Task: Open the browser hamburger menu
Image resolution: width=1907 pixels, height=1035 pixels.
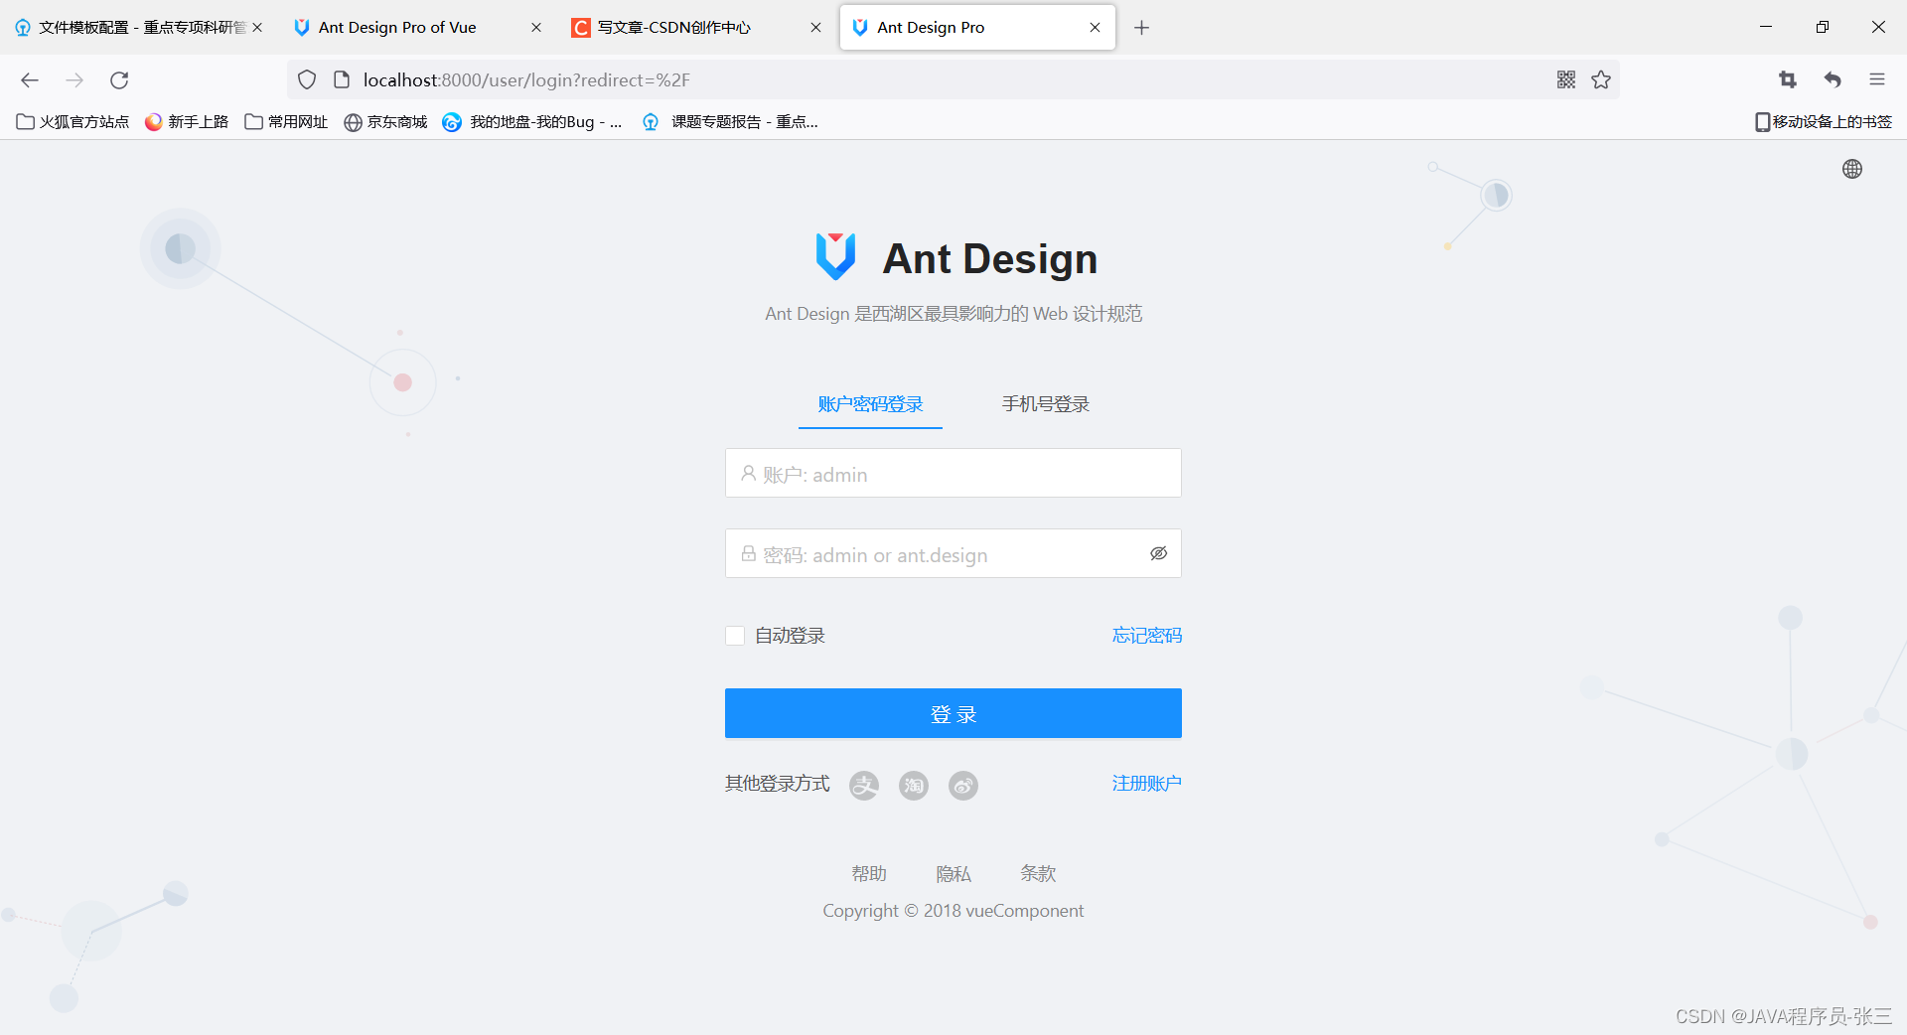Action: point(1877,79)
